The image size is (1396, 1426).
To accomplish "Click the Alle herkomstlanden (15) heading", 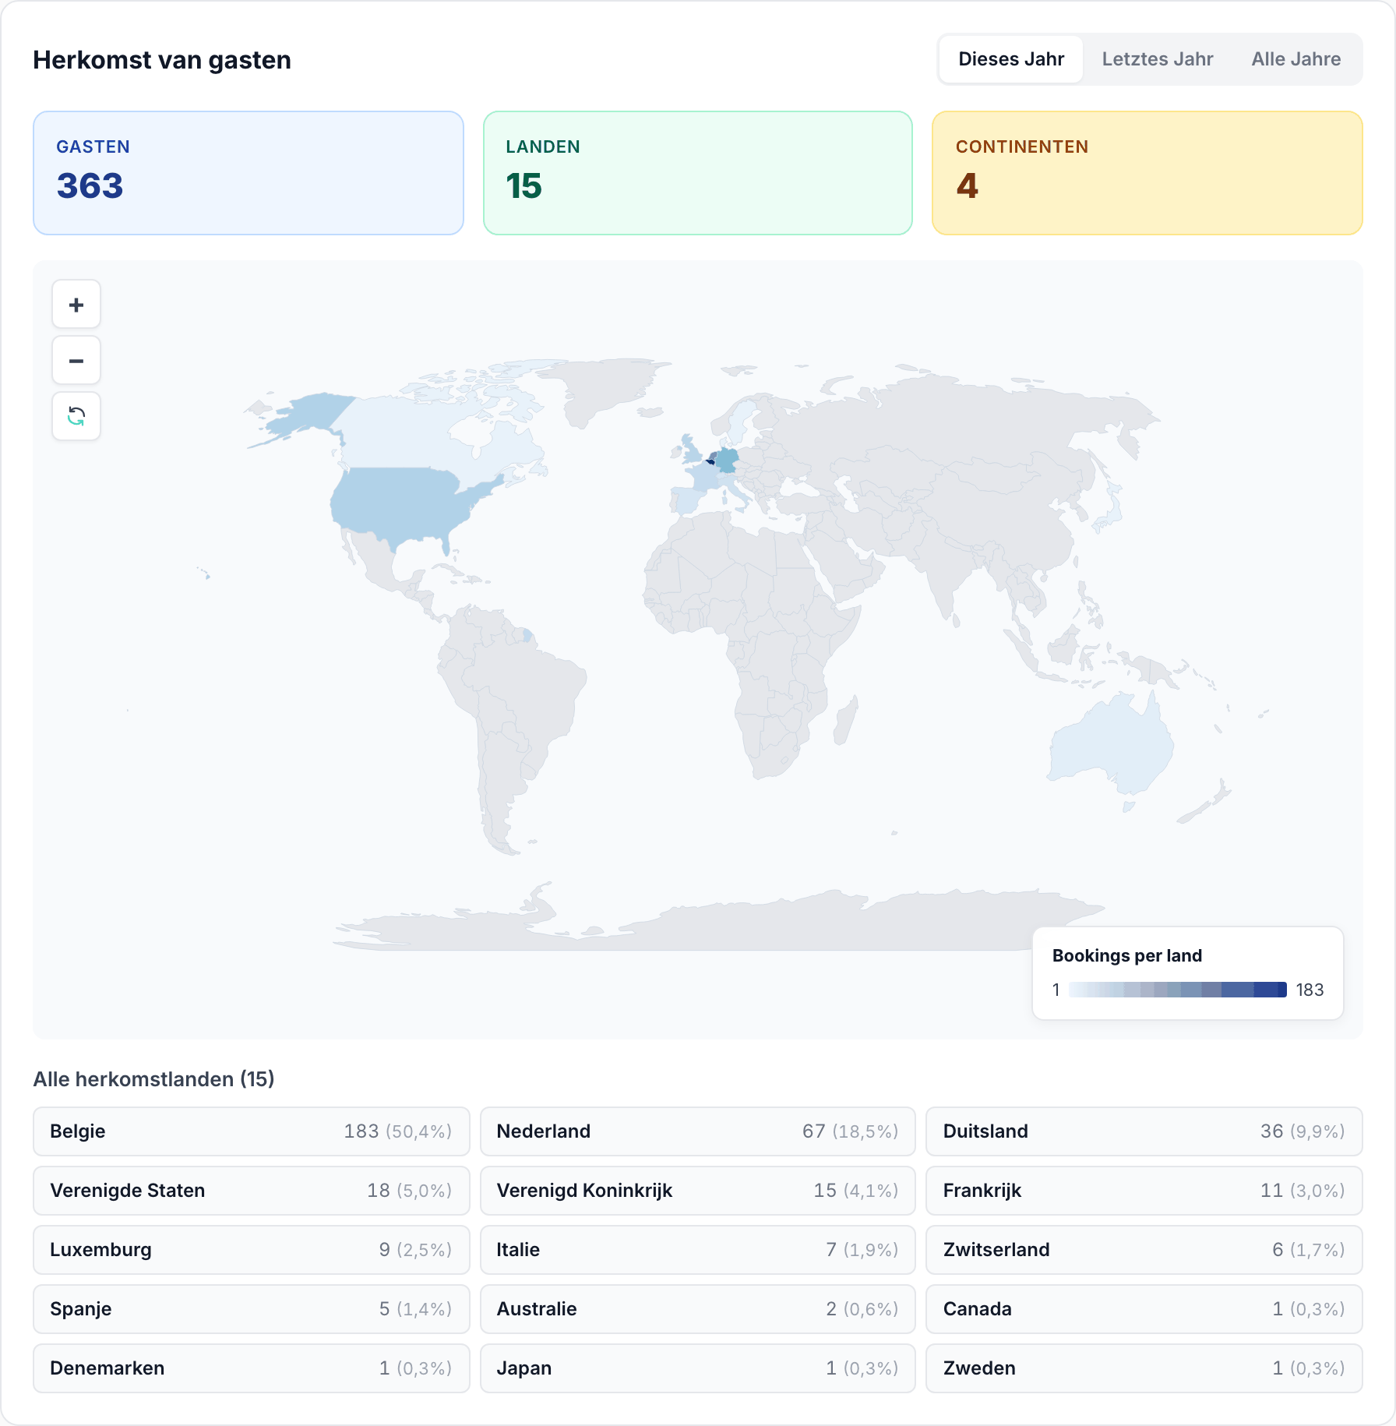I will 153,1079.
